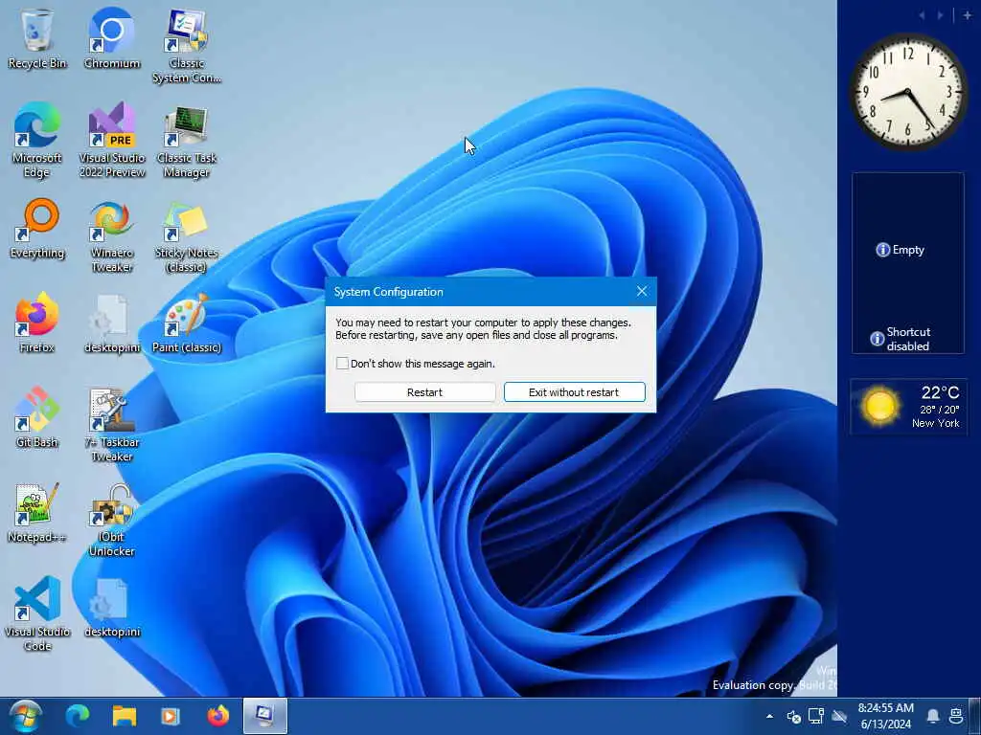Click sidebar previous page arrow

(x=923, y=15)
